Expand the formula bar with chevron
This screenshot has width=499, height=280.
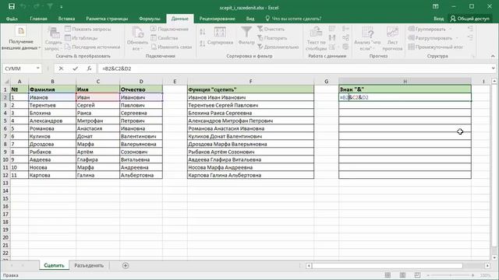[x=493, y=68]
